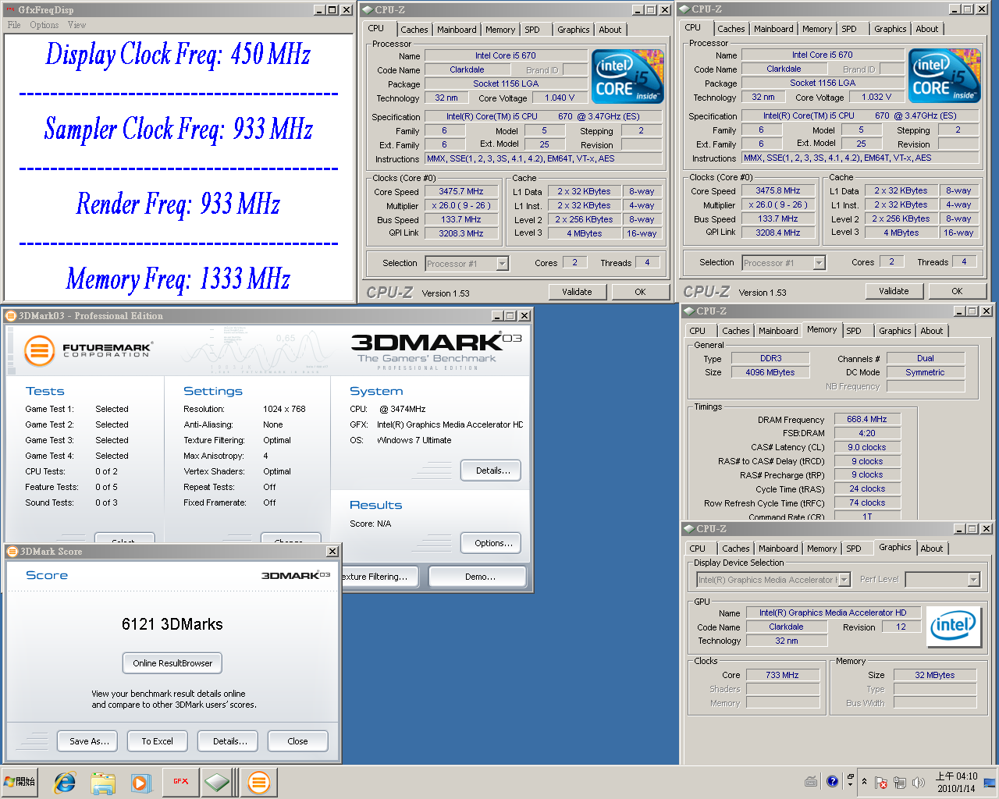The image size is (999, 799).
Task: Click the GfxFreqDisp title bar icon
Action: (9, 9)
